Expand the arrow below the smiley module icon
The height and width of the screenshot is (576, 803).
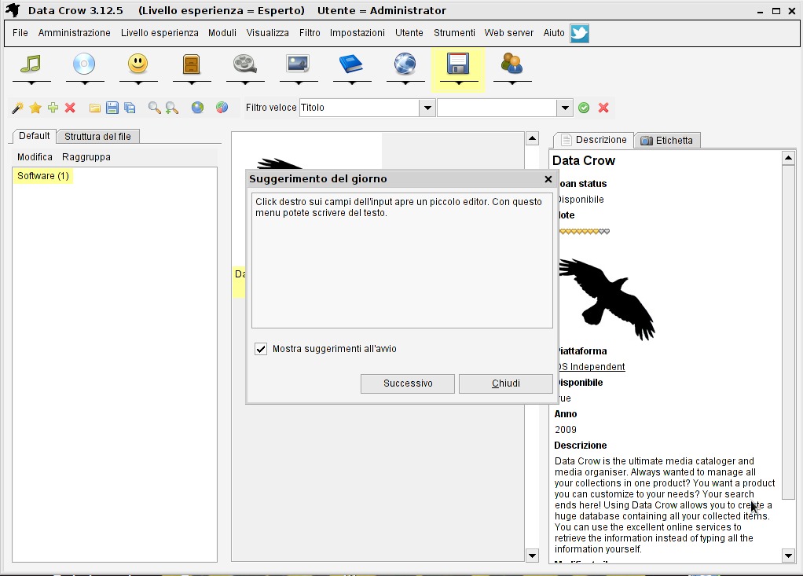click(137, 83)
